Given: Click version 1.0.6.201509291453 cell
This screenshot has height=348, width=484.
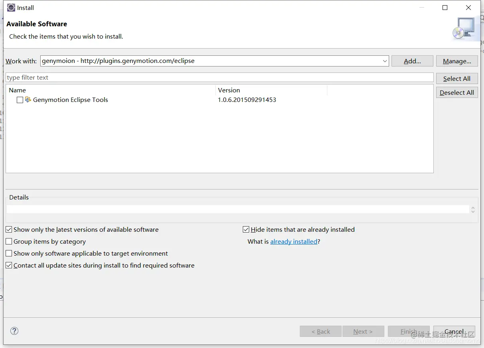Looking at the screenshot, I should 247,100.
